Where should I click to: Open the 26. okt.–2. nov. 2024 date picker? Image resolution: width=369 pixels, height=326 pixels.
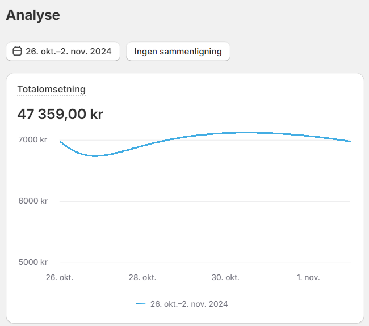pos(63,52)
